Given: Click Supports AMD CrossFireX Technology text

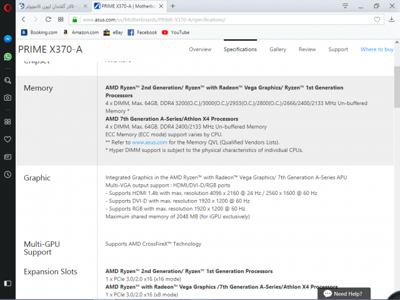Looking at the screenshot, I should [153, 244].
